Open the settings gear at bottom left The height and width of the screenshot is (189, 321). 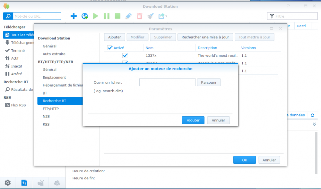tap(8, 183)
